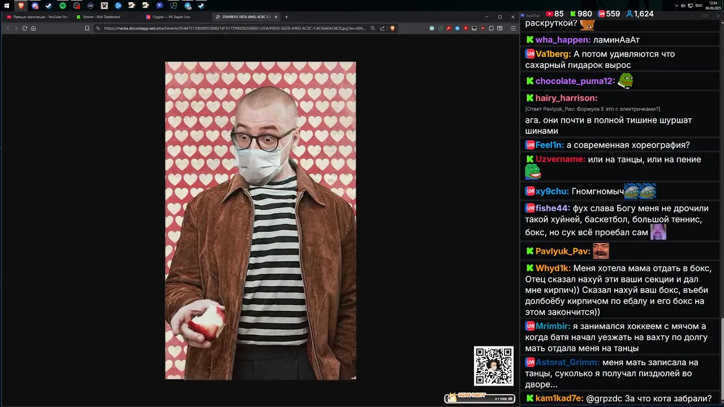Click VK Live viewer count 559
This screenshot has width=724, height=407.
[609, 14]
